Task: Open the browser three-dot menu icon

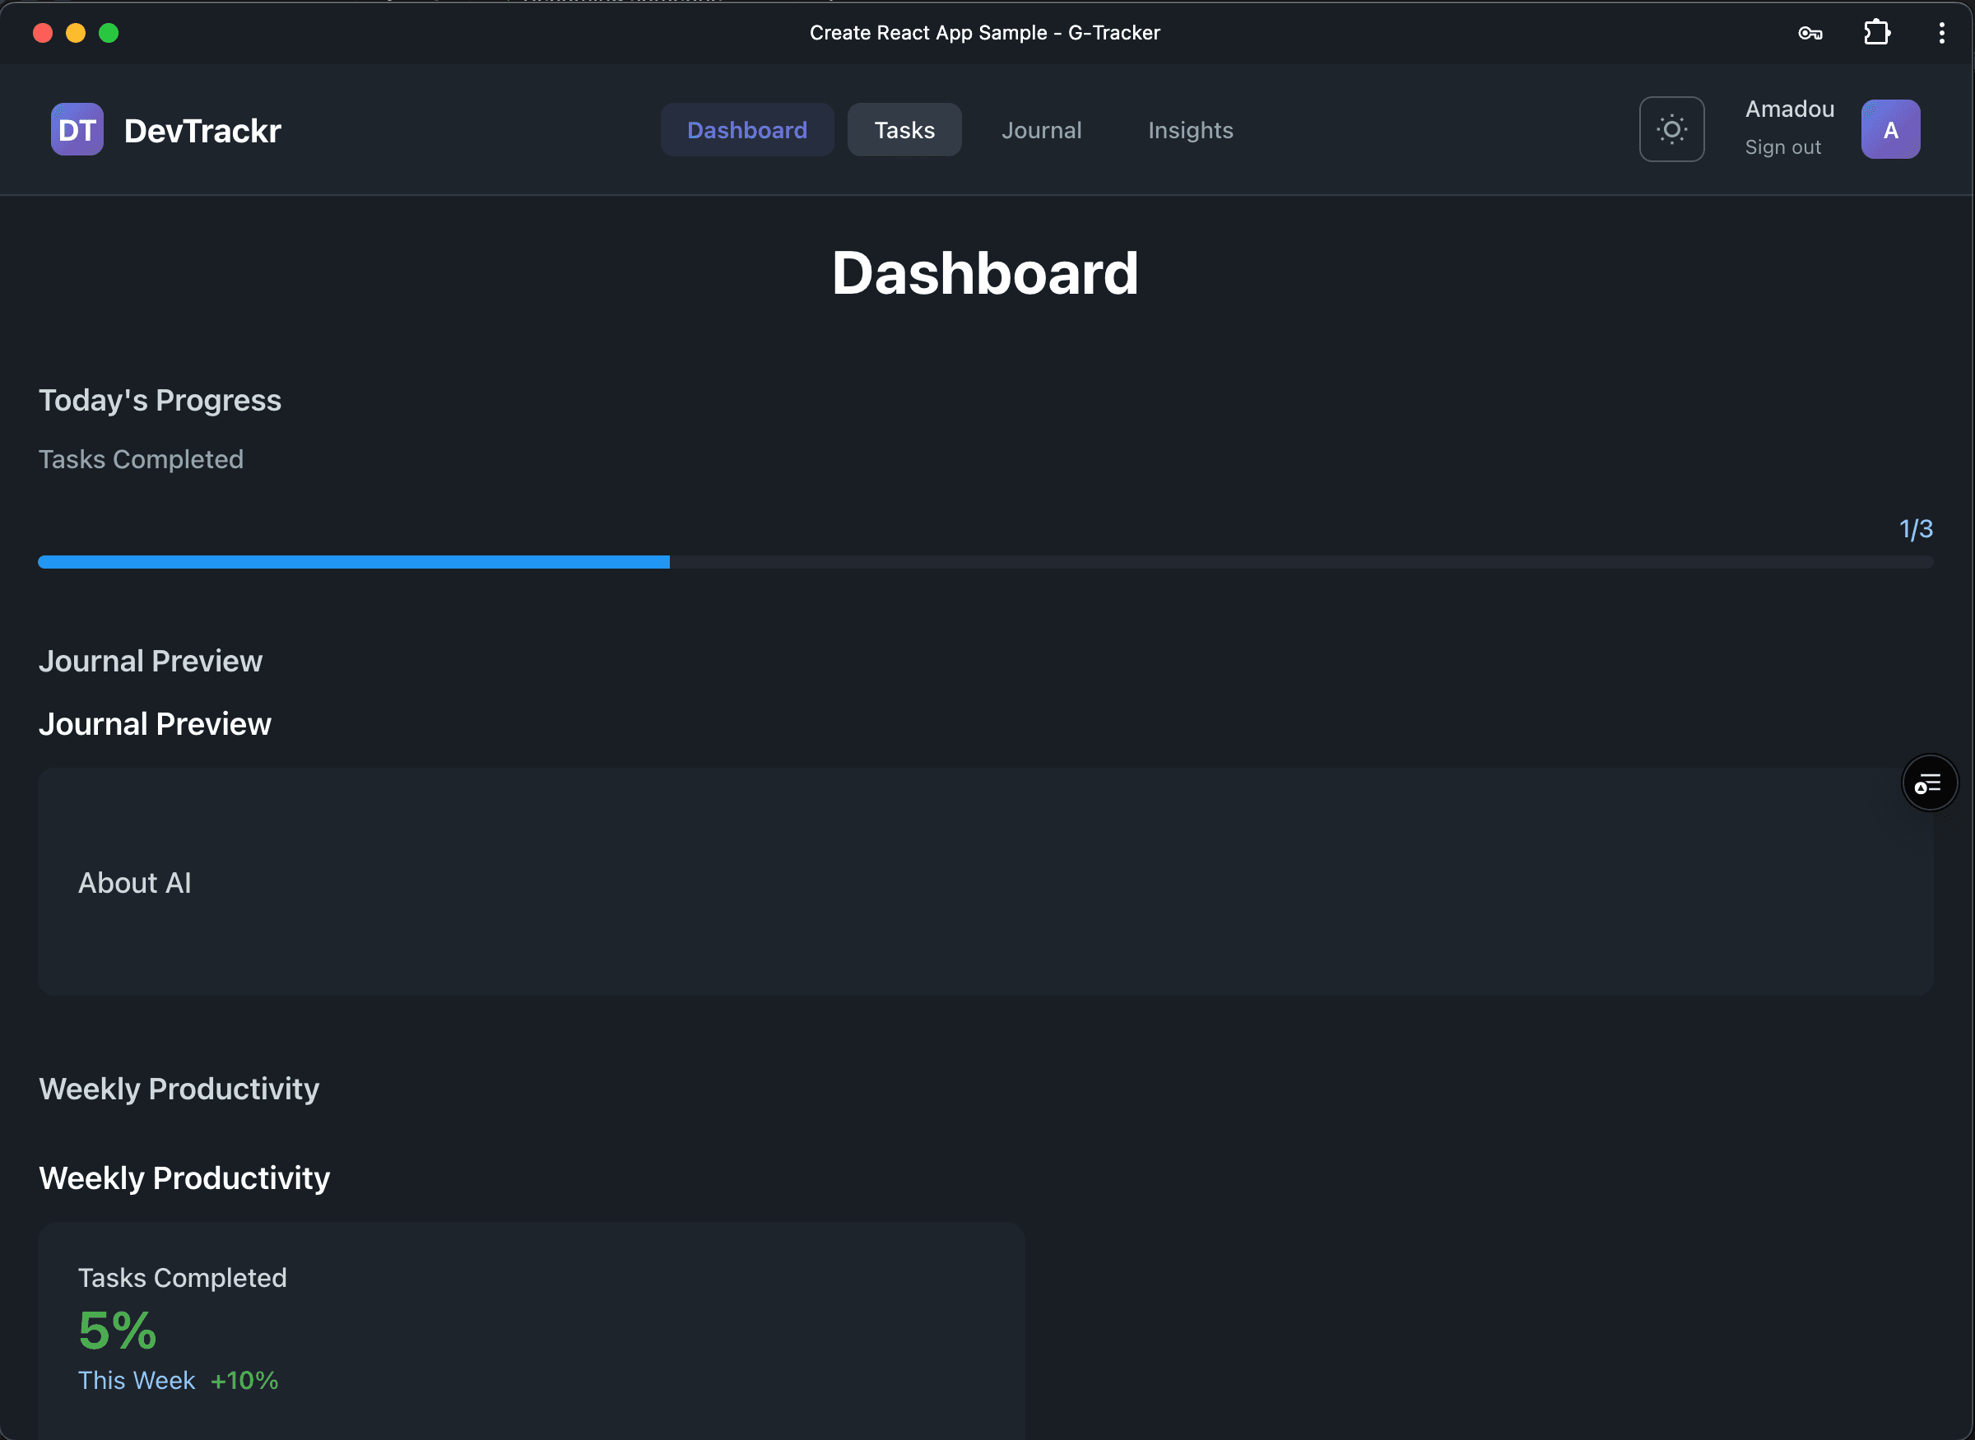Action: tap(1941, 32)
